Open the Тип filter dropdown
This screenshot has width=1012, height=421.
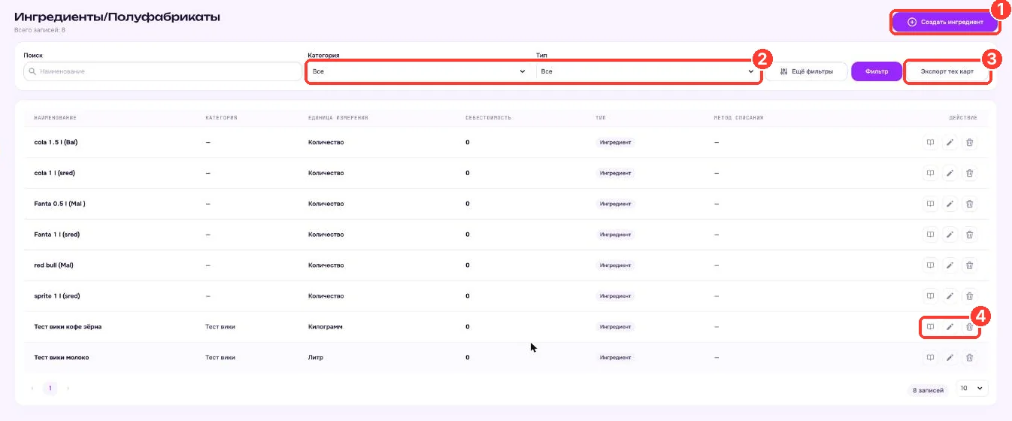click(x=647, y=71)
